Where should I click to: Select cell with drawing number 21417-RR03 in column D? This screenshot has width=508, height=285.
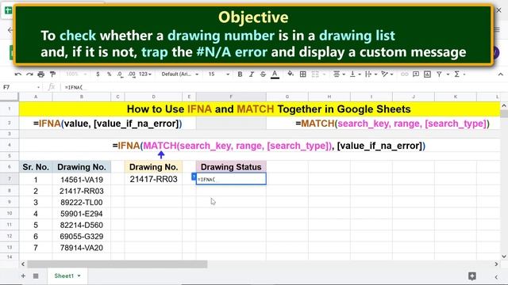click(x=153, y=179)
